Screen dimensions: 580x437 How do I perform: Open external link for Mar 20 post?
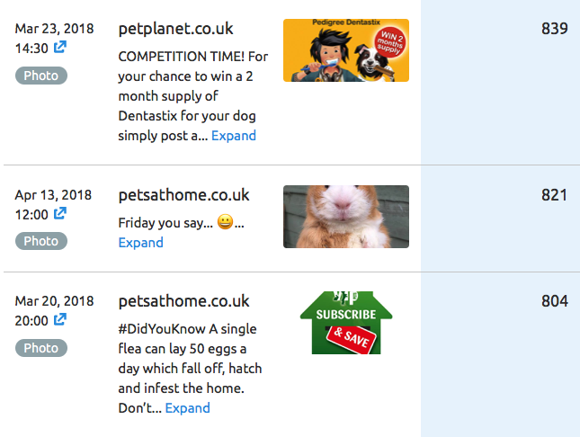[60, 320]
